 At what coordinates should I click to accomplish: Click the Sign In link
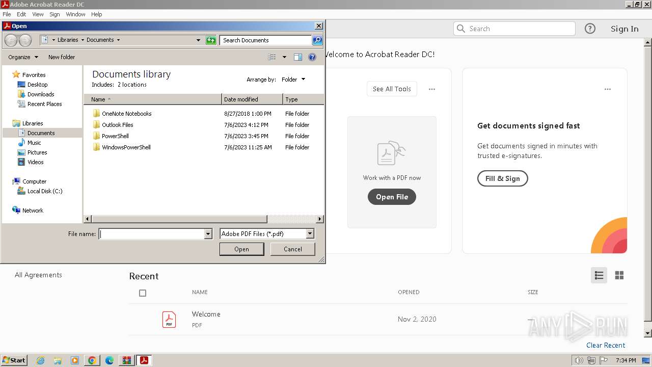coord(624,29)
